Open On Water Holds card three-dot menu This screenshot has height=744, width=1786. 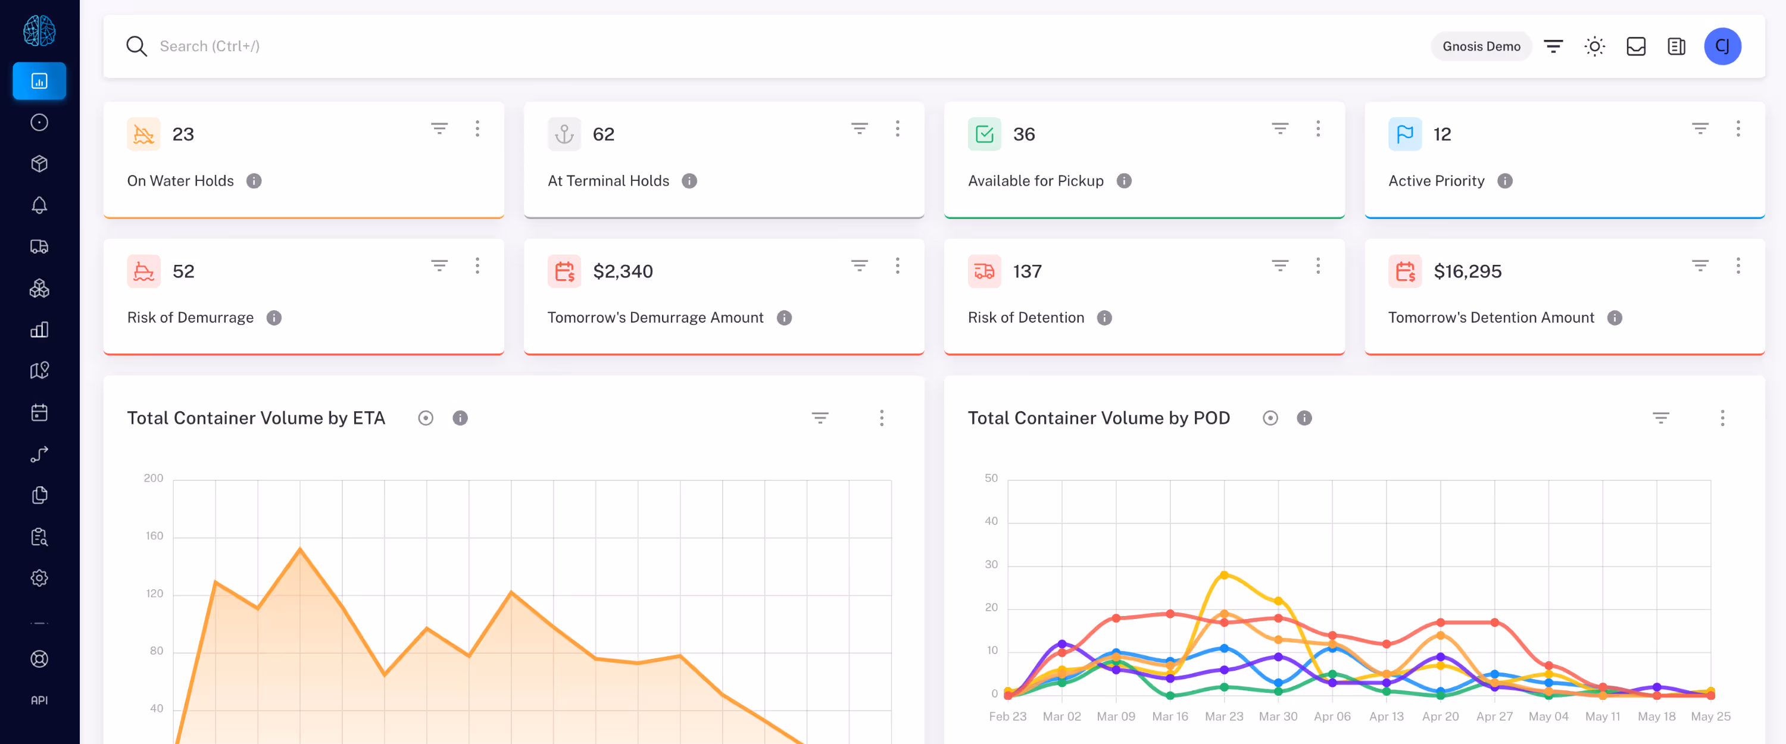pyautogui.click(x=477, y=129)
